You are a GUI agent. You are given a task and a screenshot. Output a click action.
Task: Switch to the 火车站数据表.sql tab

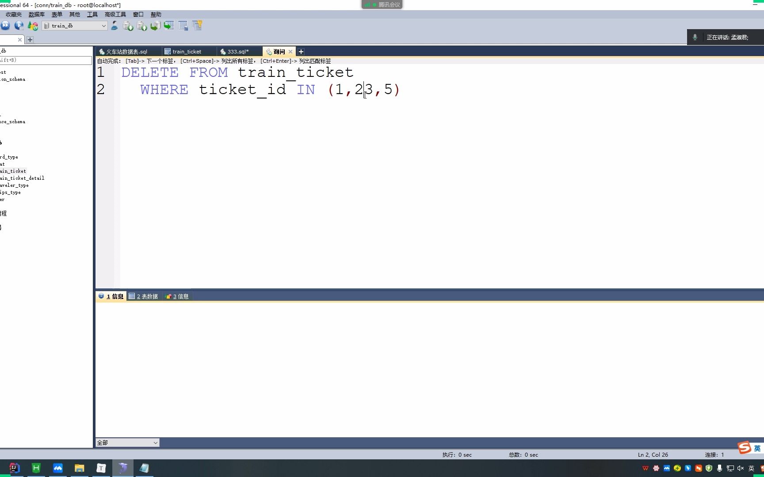click(127, 52)
